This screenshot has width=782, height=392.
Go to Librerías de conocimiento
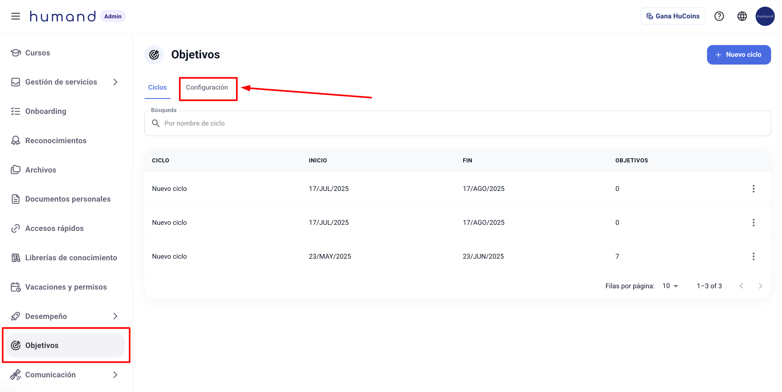point(71,258)
